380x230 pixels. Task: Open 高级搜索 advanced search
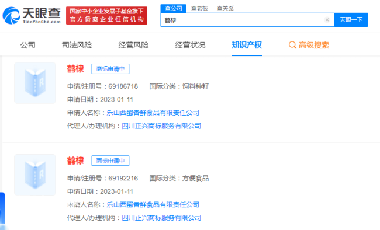pyautogui.click(x=314, y=45)
